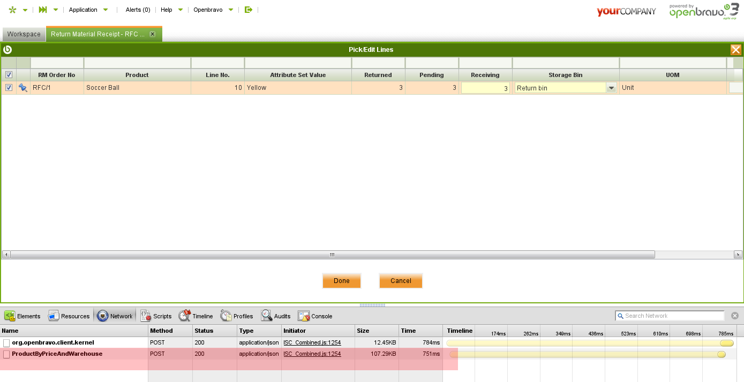Screen dimensions: 744x382
Task: Open the Resources panel
Action: (69, 316)
